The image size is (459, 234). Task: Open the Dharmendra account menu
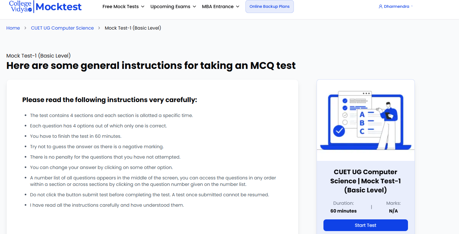point(396,6)
